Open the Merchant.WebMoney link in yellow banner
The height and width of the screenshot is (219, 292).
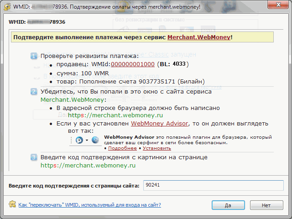point(199,37)
